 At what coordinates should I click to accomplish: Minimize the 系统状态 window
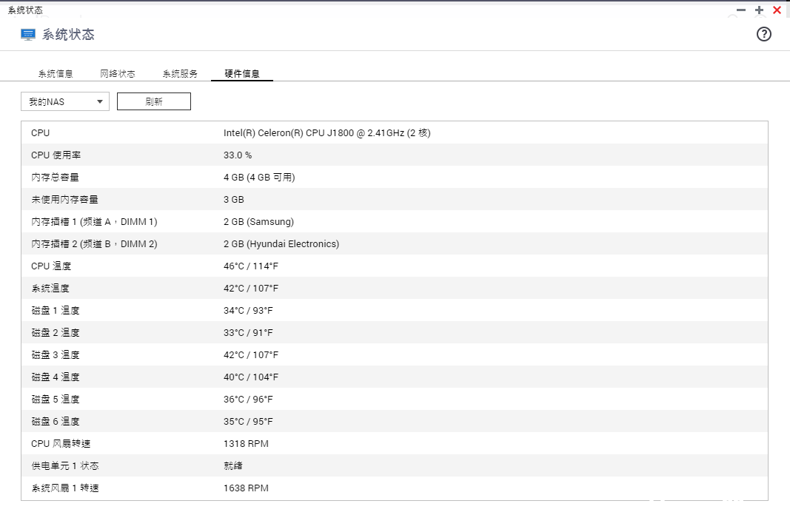click(741, 10)
